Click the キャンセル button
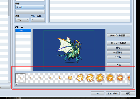 click(x=113, y=93)
